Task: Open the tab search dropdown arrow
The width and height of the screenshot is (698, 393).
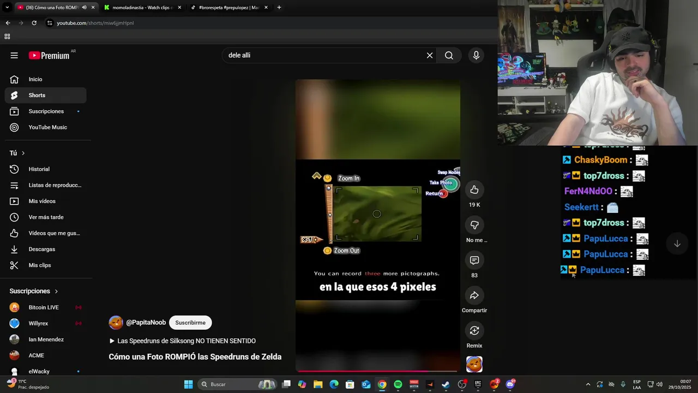Action: point(7,8)
